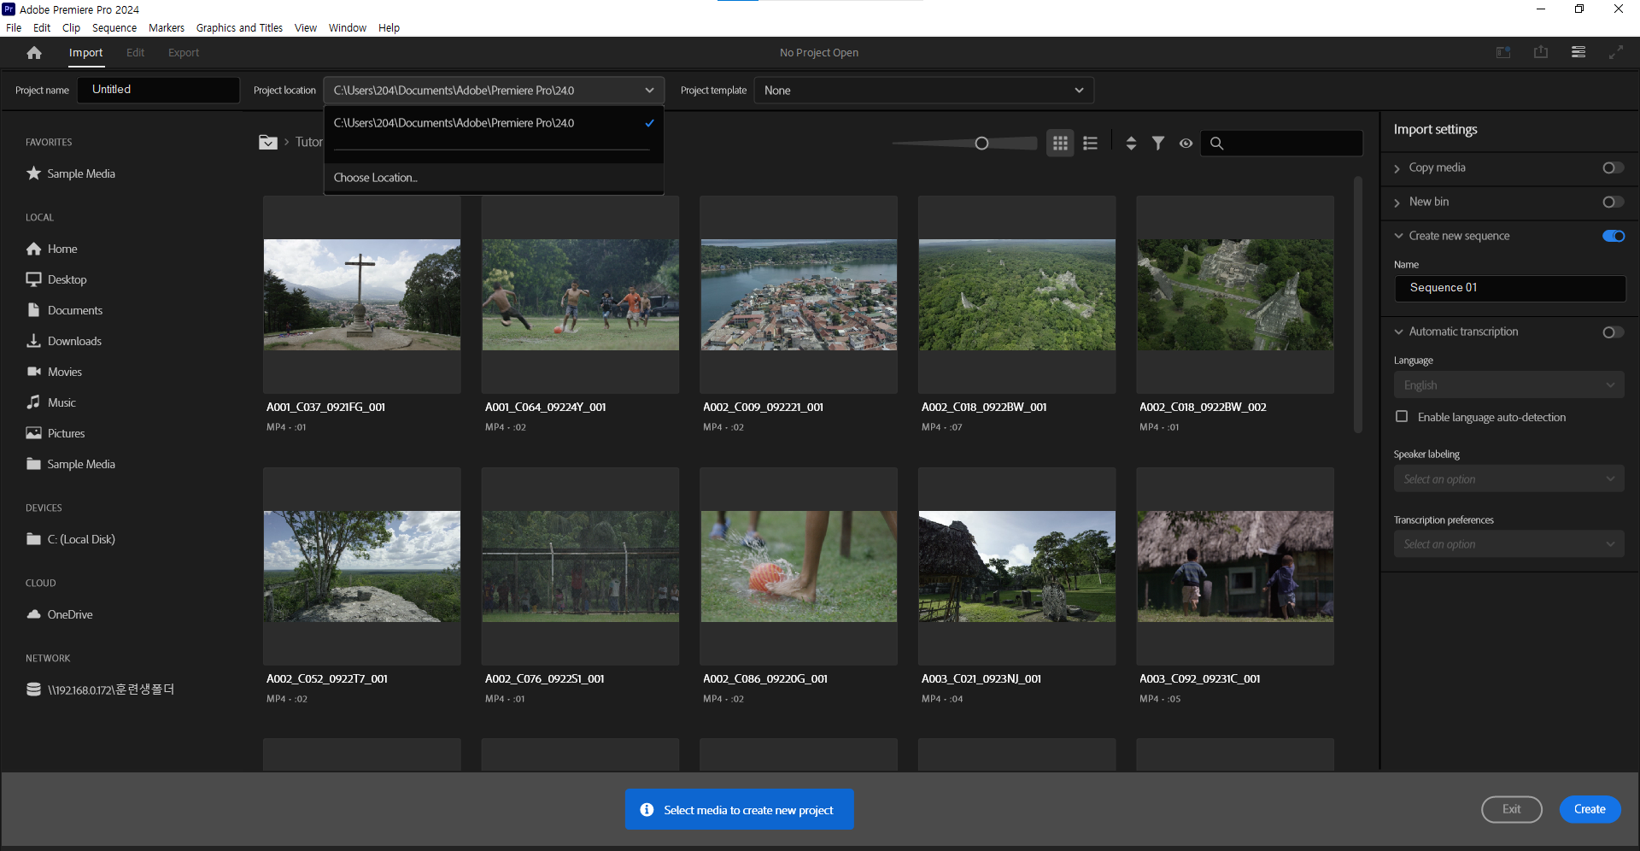Switch to list view
This screenshot has height=851, width=1640.
pyautogui.click(x=1091, y=144)
